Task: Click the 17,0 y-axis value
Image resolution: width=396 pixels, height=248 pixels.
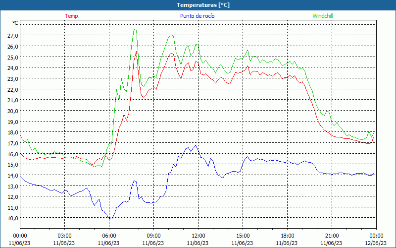Action: [x=13, y=143]
